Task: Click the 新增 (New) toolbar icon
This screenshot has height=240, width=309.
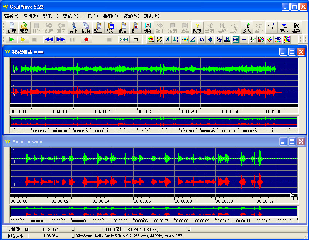Action: coord(12,27)
